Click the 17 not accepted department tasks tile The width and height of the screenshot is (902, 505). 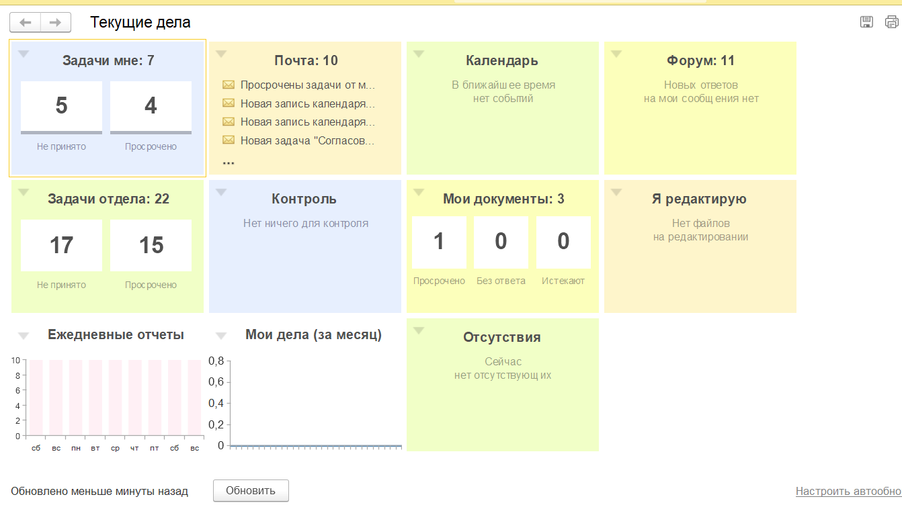point(61,245)
